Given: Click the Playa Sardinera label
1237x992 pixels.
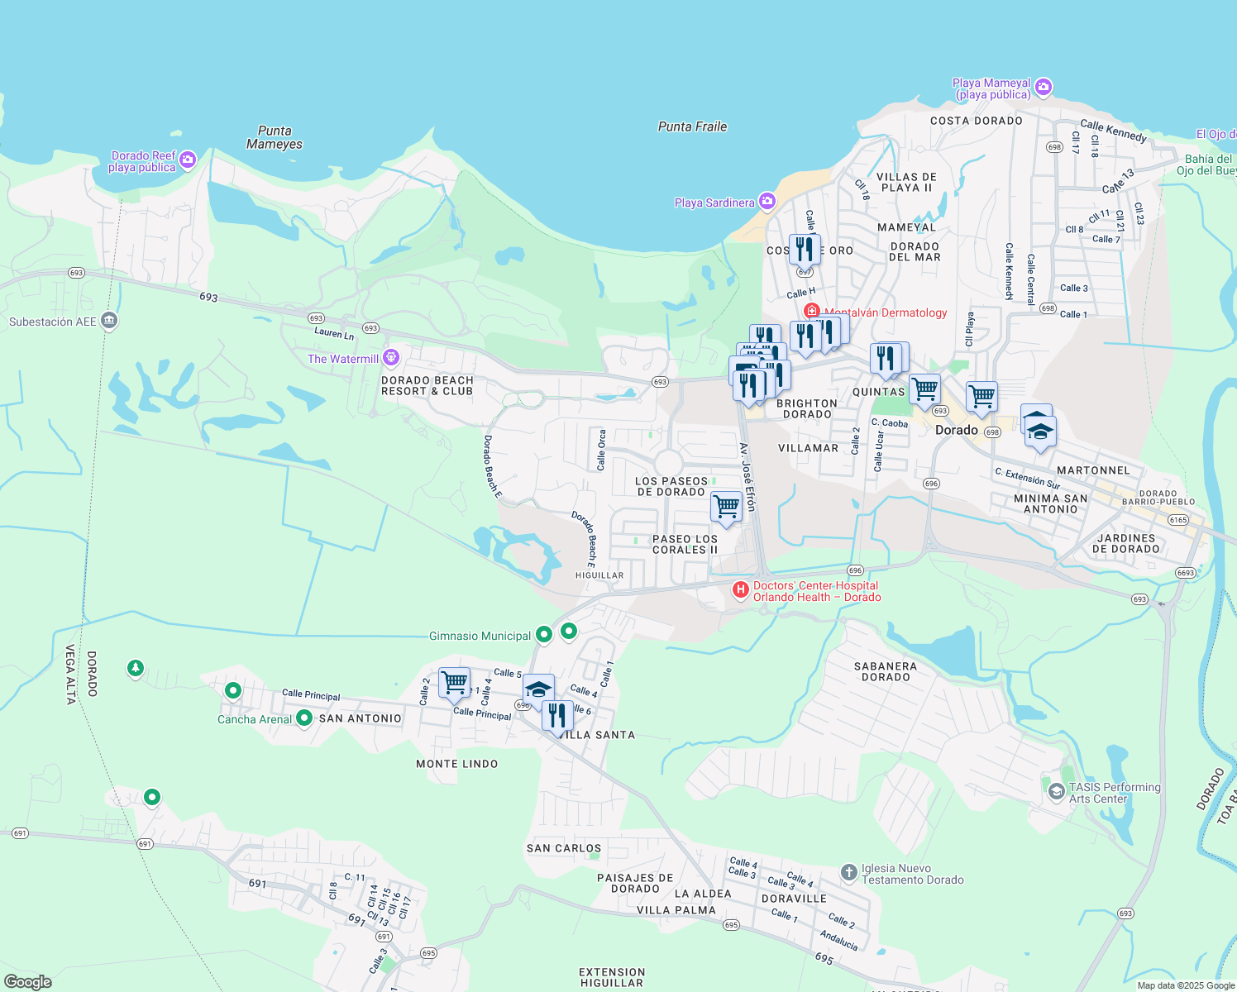Looking at the screenshot, I should pyautogui.click(x=714, y=203).
